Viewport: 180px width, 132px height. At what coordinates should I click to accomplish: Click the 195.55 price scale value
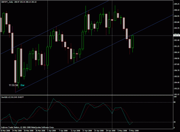point(177,77)
